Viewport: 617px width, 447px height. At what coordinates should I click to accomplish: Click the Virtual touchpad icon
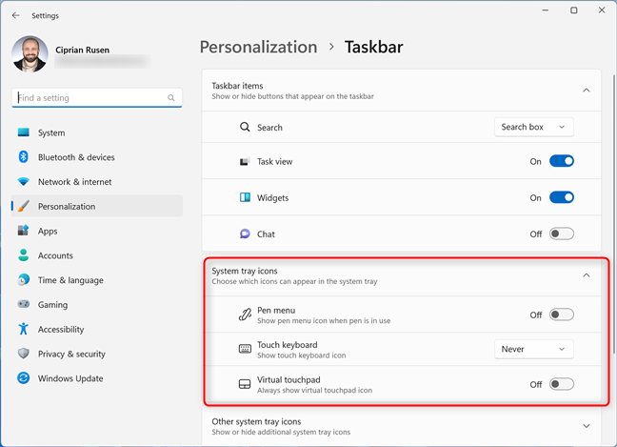(x=245, y=384)
